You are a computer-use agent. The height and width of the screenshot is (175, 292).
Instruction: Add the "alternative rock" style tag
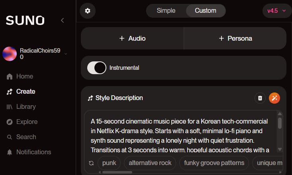(x=150, y=163)
